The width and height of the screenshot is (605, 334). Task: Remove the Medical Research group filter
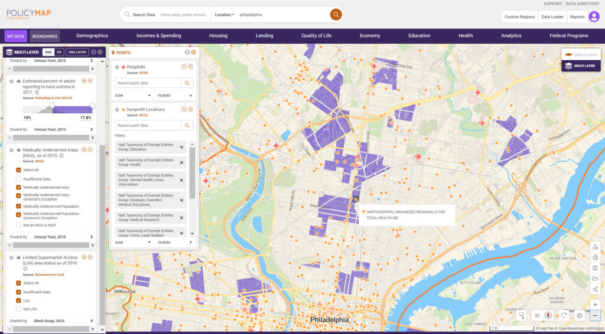[x=181, y=218]
